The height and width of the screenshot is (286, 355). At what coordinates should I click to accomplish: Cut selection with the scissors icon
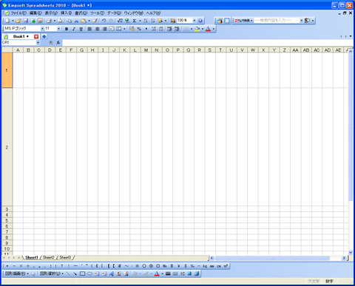tap(76, 21)
